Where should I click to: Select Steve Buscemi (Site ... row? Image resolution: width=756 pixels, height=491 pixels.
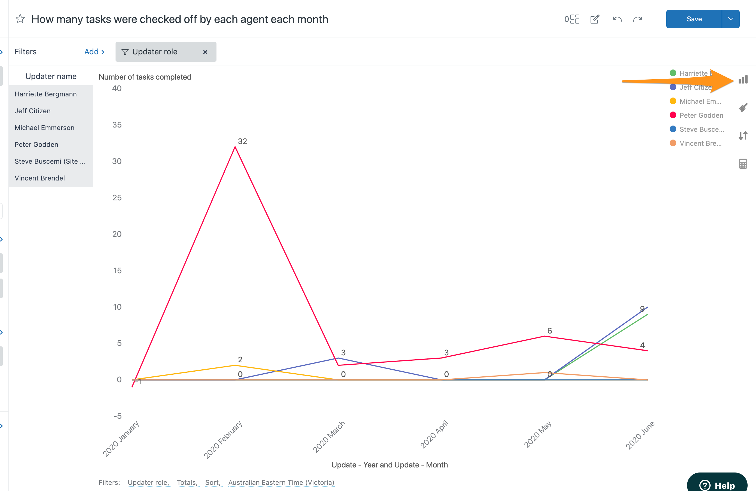(x=51, y=161)
